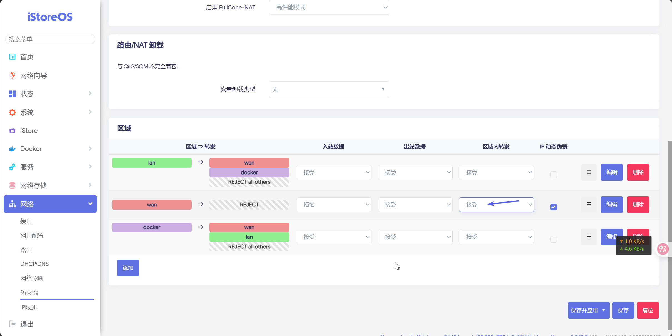Enable IP 动态伪装 for docker zone
Viewport: 672px width, 336px height.
(553, 239)
